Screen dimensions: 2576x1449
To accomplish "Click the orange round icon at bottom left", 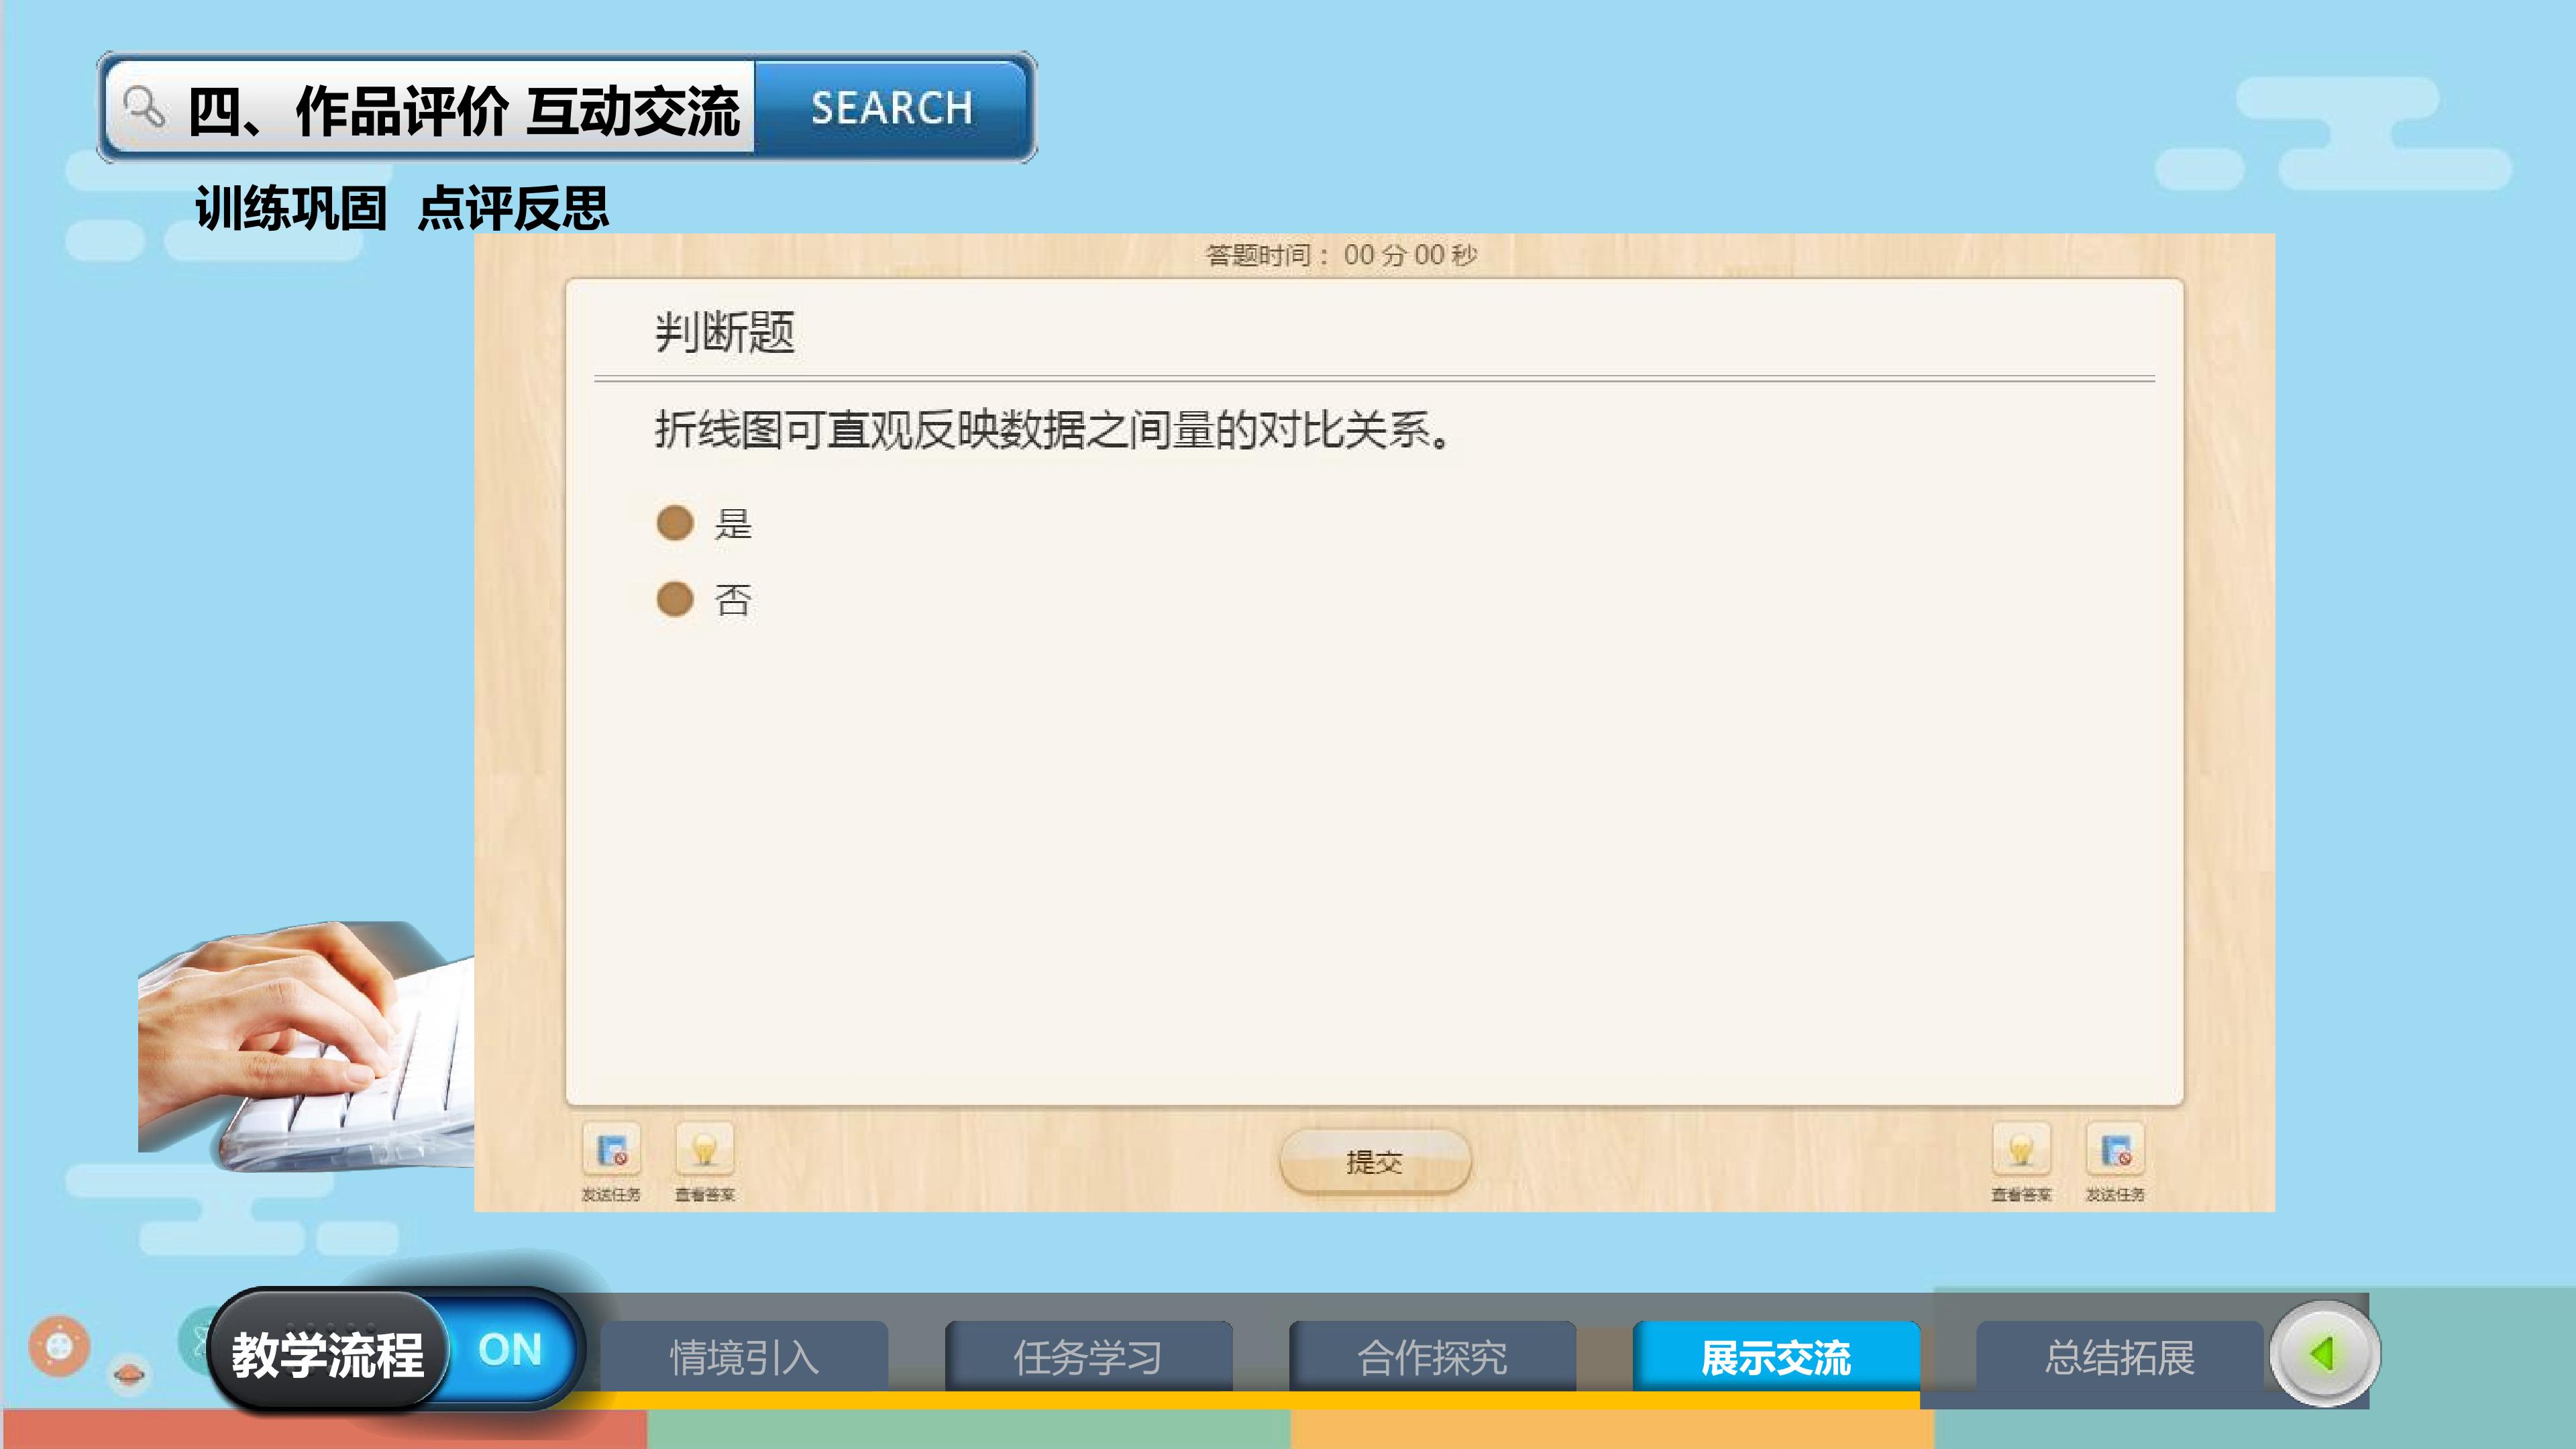I will [59, 1345].
